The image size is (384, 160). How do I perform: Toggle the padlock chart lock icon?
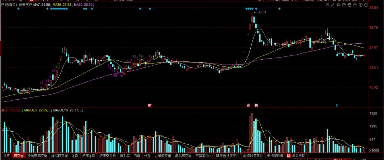(x=355, y=5)
